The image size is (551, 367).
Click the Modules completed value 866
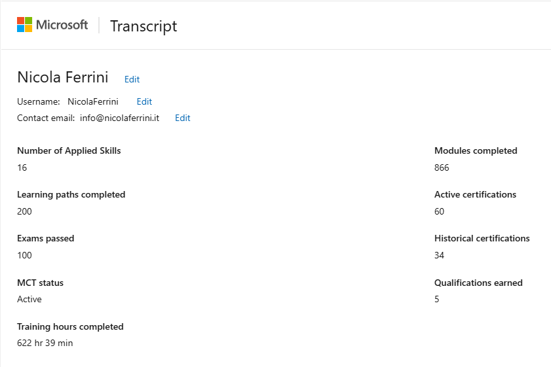[x=442, y=167]
